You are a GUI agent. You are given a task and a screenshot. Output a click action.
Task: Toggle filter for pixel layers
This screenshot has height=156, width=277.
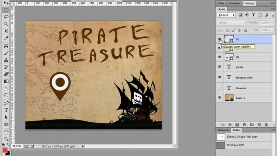click(x=241, y=15)
